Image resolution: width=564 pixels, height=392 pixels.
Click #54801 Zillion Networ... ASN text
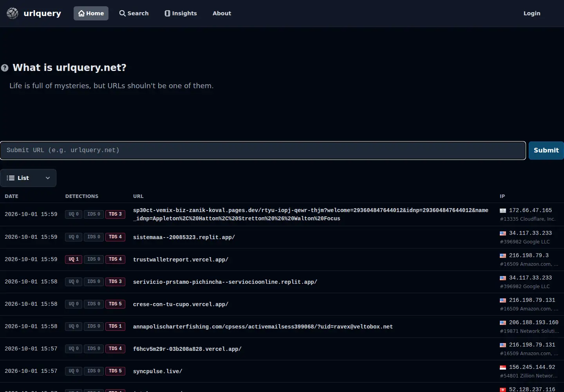coord(528,376)
